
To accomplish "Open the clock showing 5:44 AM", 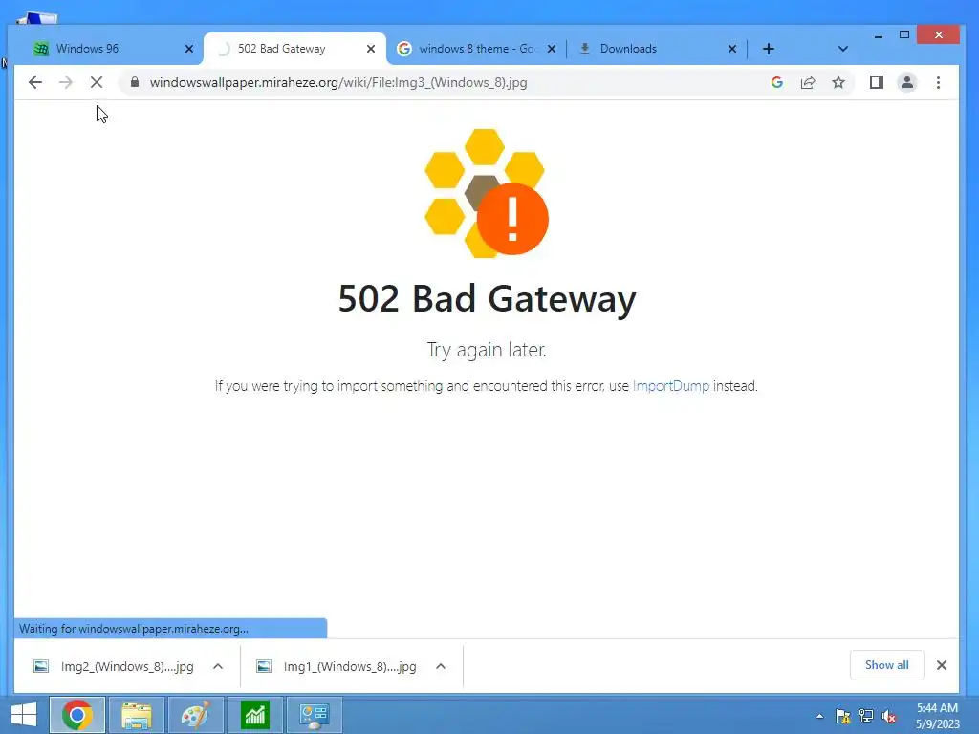I will coord(937,716).
